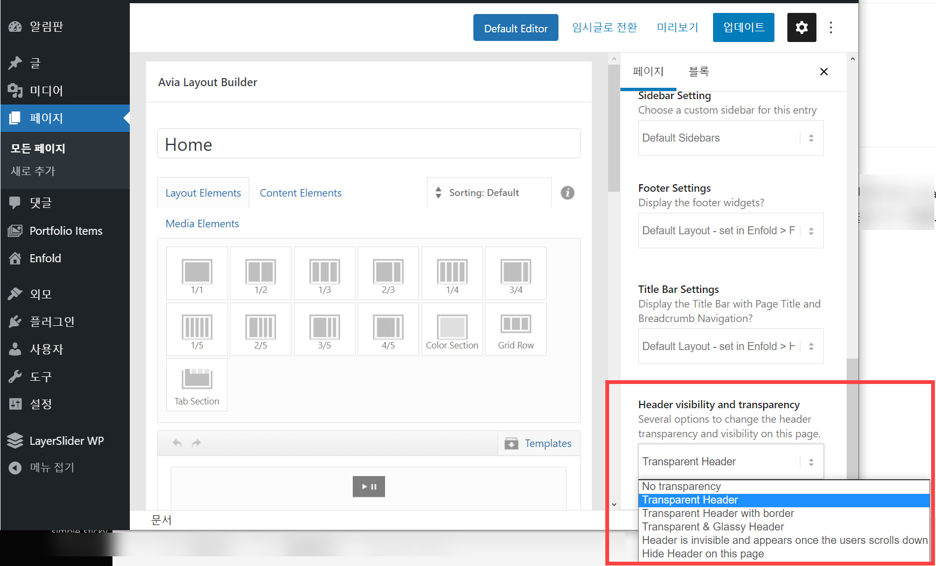The image size is (936, 566).
Task: Choose Hide Header on this page
Action: 784,554
